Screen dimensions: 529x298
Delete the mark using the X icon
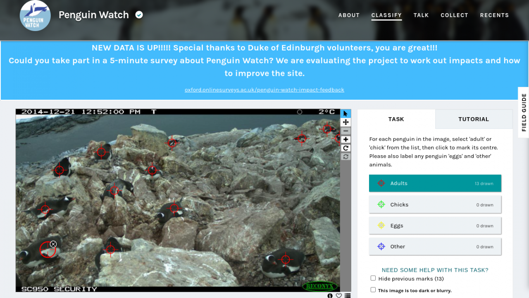pyautogui.click(x=53, y=244)
